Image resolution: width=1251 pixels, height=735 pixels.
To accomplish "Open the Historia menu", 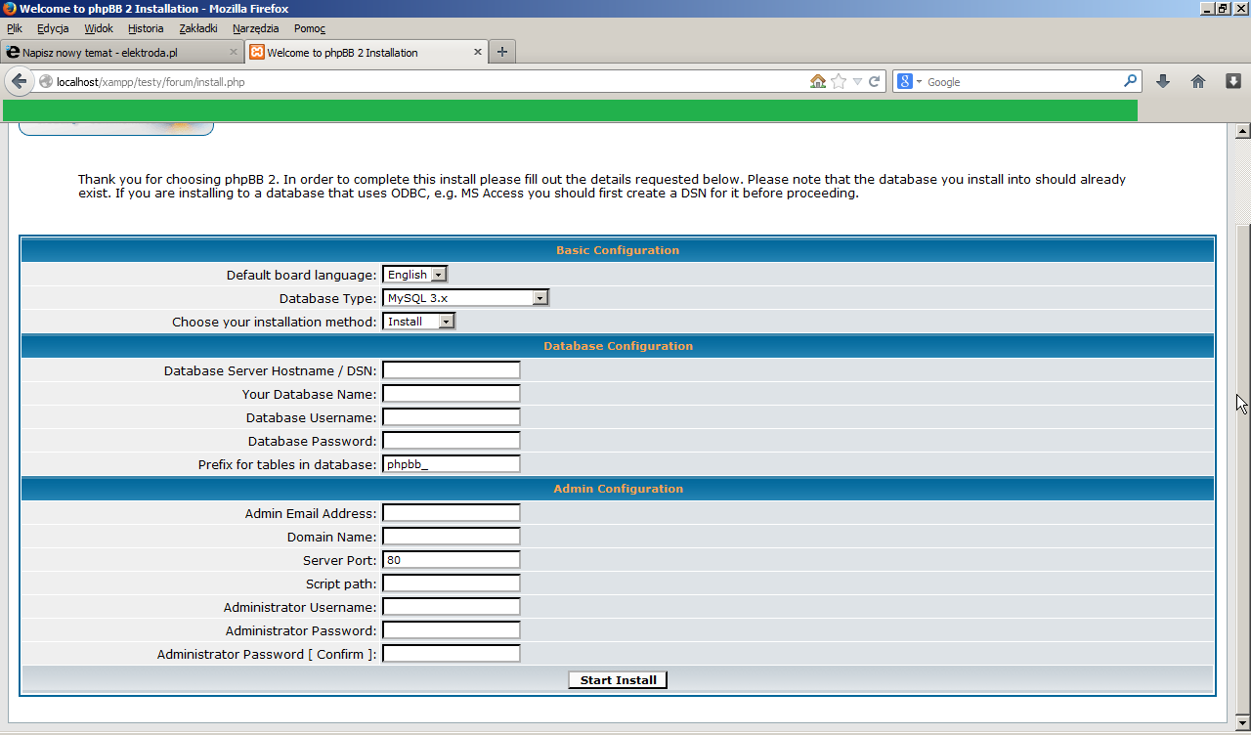I will coord(146,28).
